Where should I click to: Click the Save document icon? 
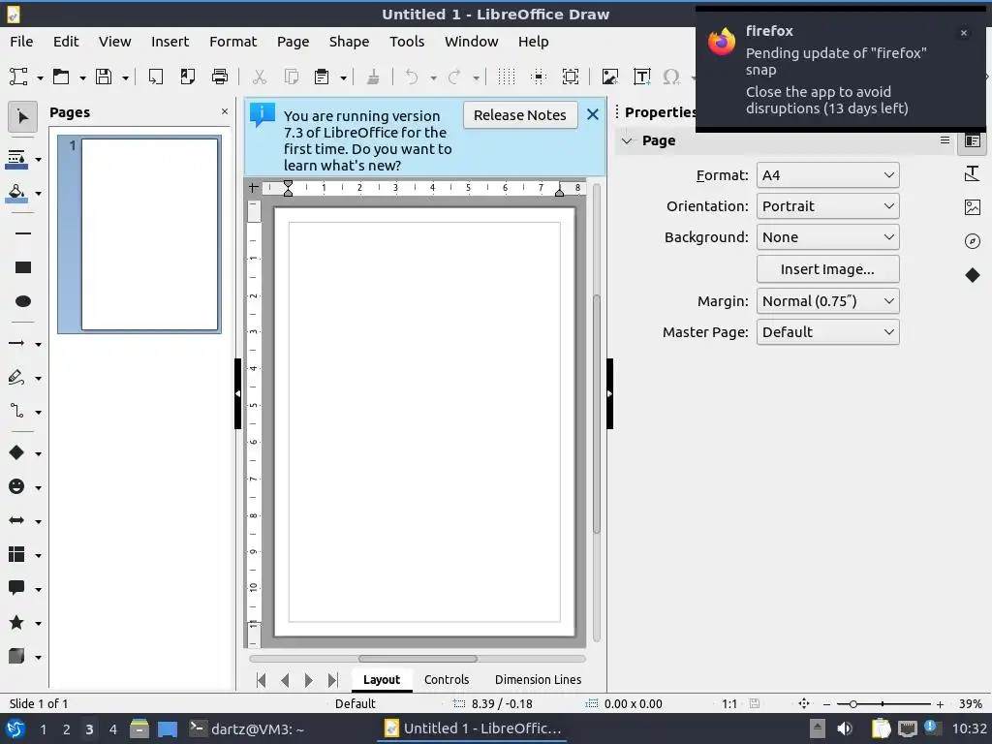104,77
